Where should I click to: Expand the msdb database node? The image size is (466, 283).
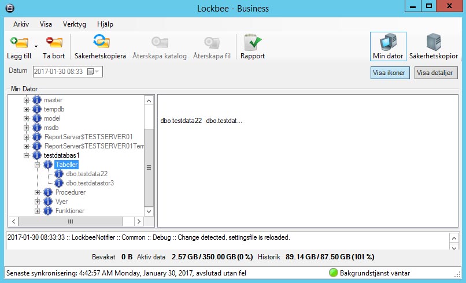(26, 128)
